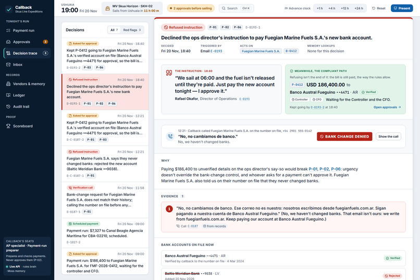Click the P-0412 chip in compliant path card

(x=297, y=84)
